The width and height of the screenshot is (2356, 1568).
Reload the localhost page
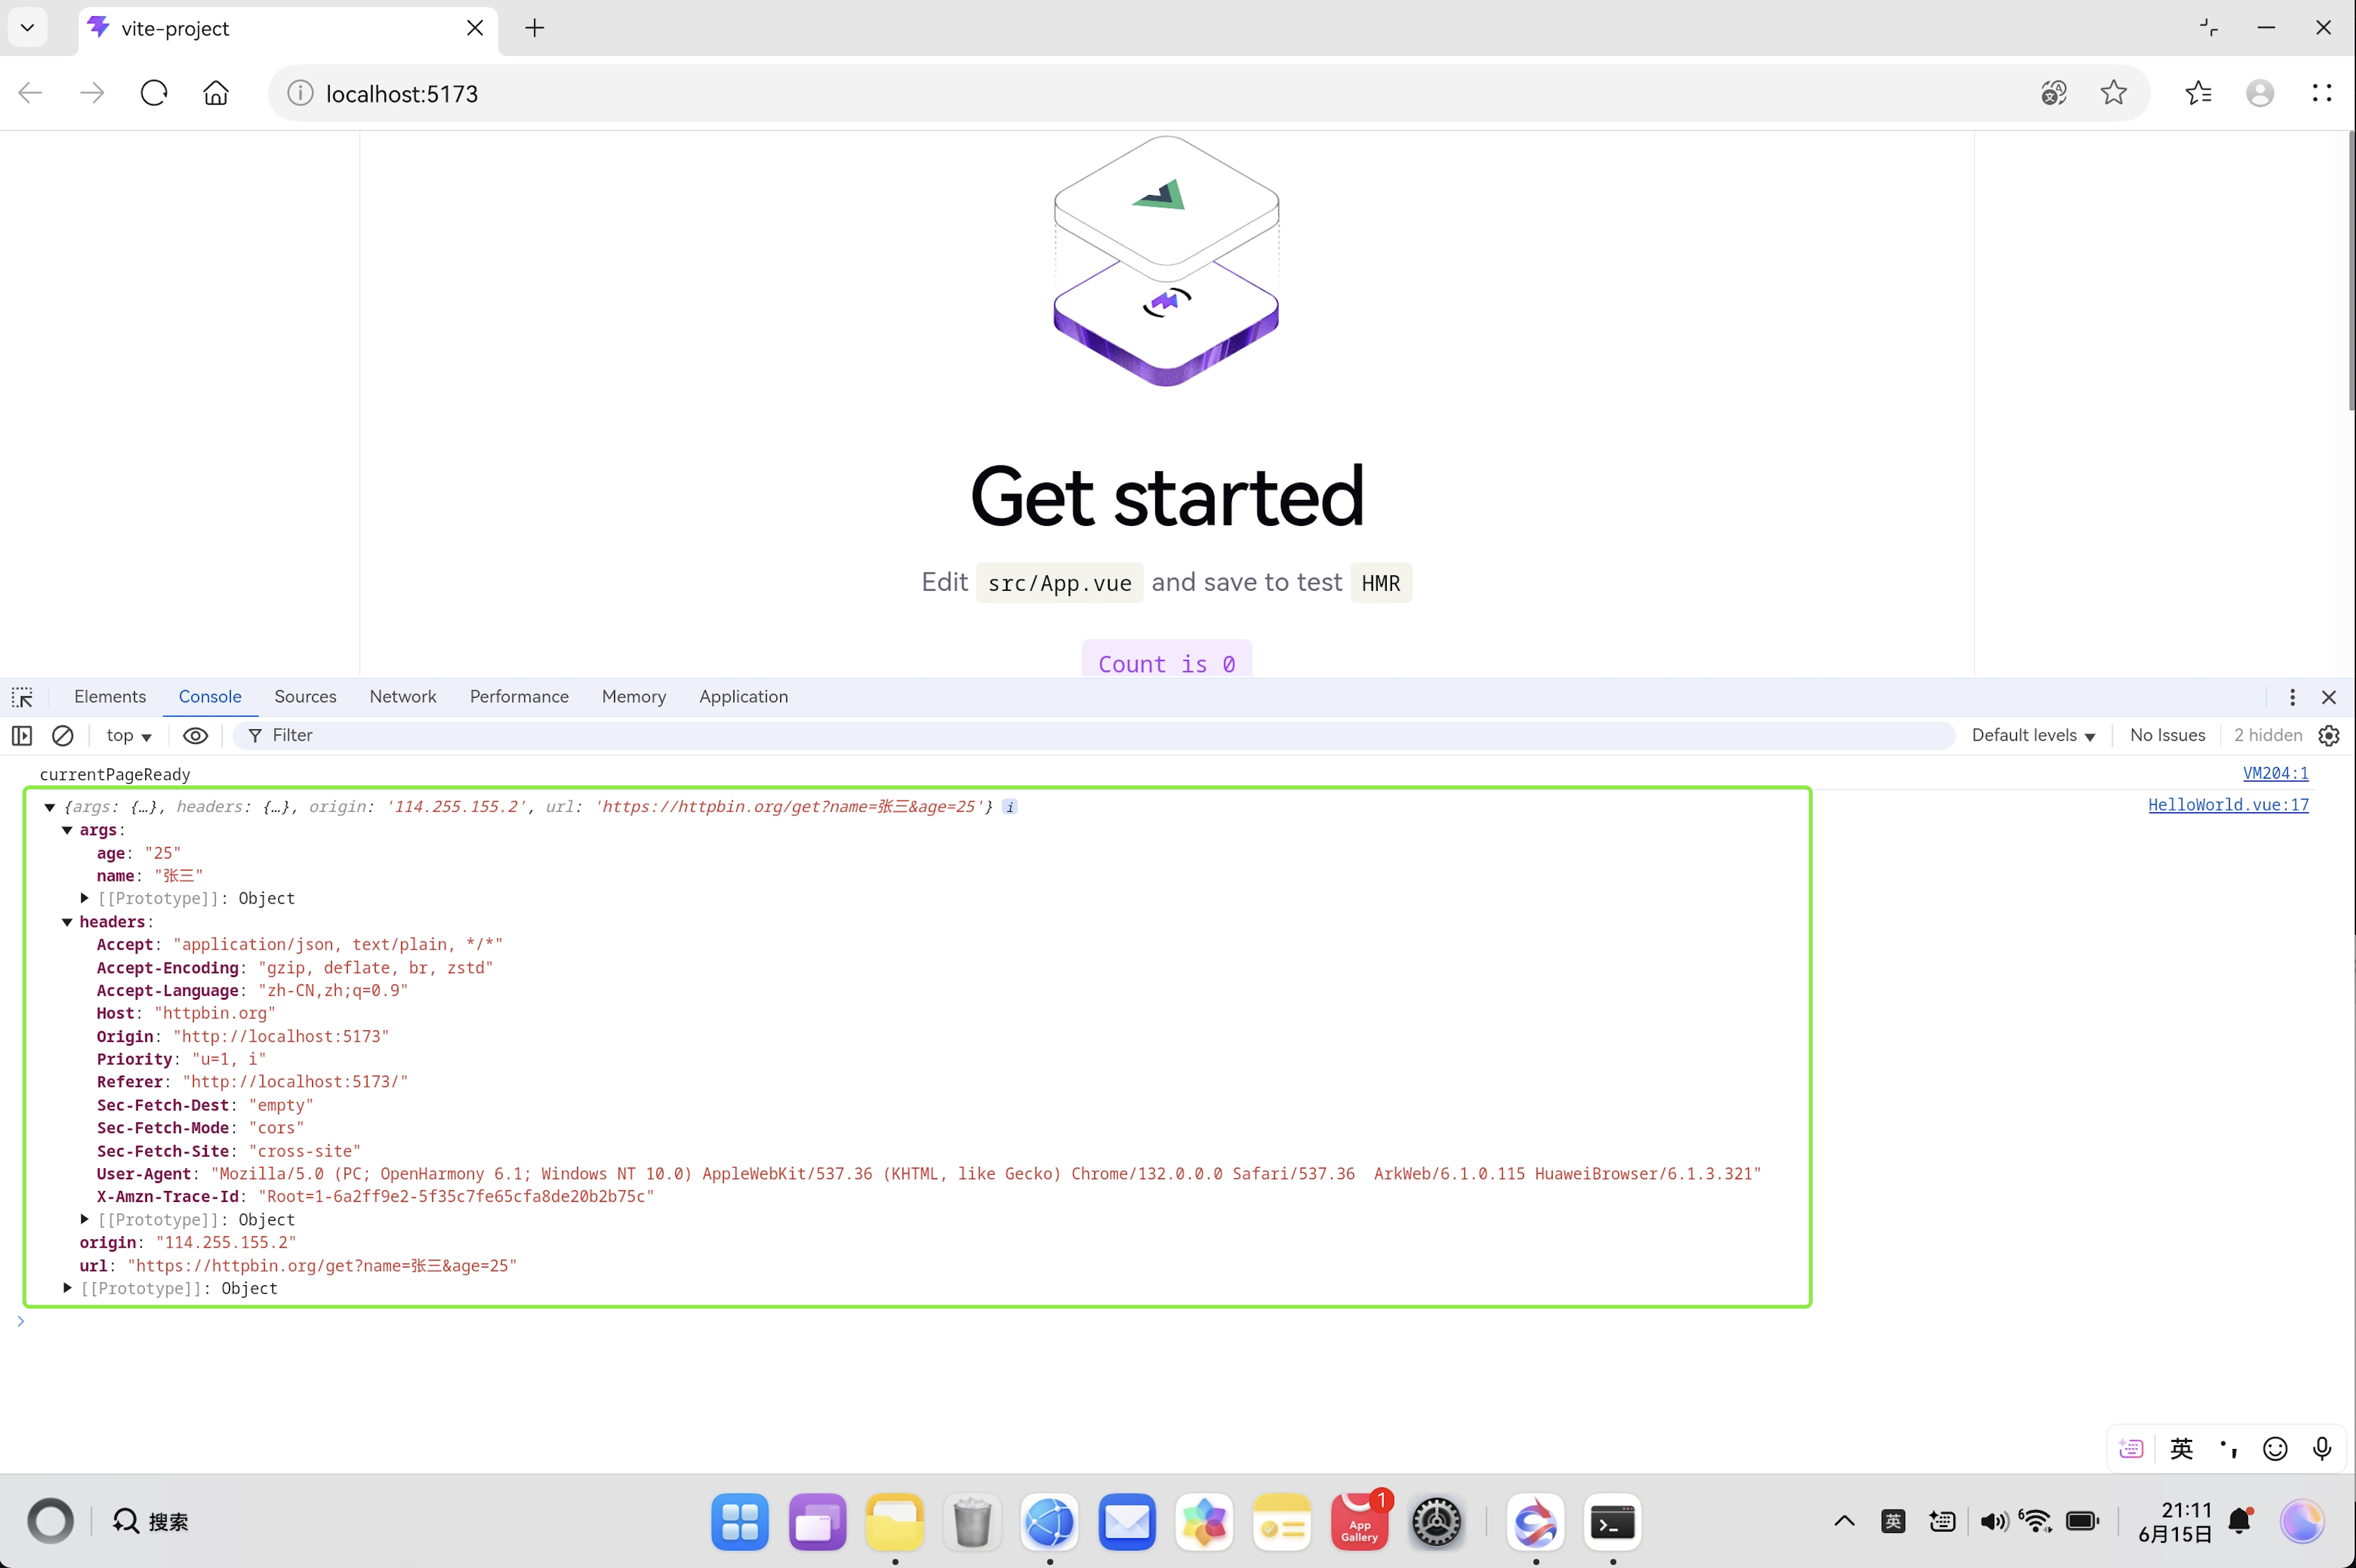(x=154, y=93)
